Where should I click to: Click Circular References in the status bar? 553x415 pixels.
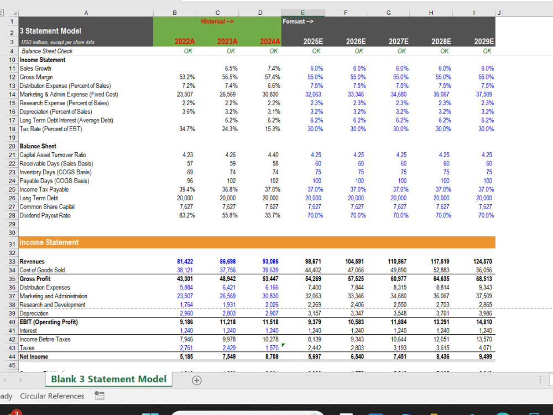tap(52, 396)
